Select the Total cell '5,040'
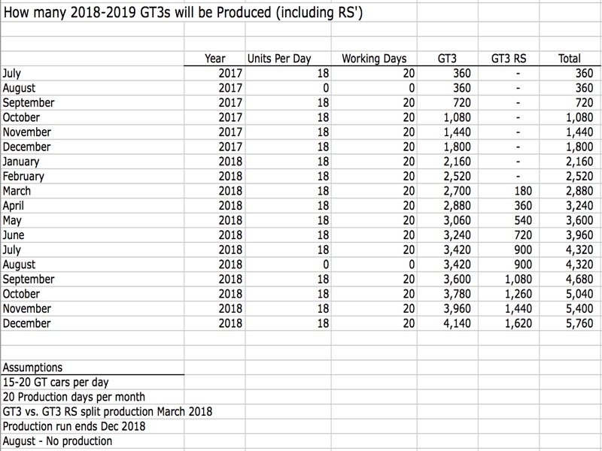The height and width of the screenshot is (451, 602). [x=579, y=294]
